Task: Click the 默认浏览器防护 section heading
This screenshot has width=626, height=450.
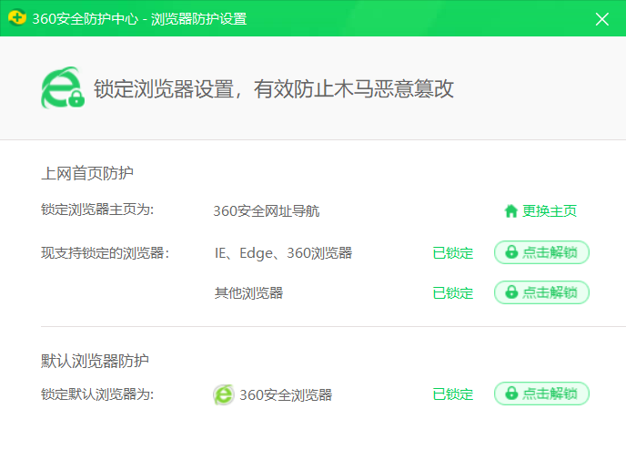Action: (x=95, y=361)
